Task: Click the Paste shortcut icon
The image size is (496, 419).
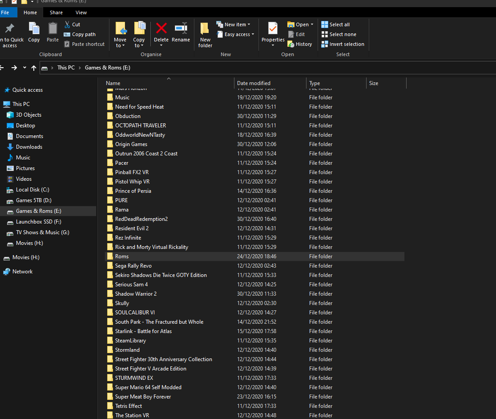Action: pos(67,44)
